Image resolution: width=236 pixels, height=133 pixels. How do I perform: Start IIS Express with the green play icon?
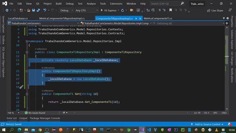(102, 10)
